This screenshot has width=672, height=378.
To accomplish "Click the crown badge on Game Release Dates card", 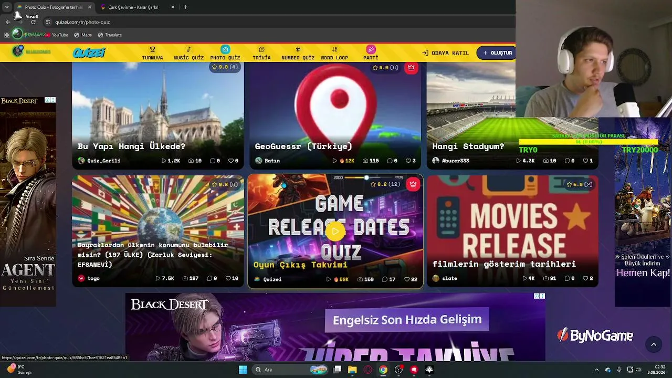I will tap(413, 184).
